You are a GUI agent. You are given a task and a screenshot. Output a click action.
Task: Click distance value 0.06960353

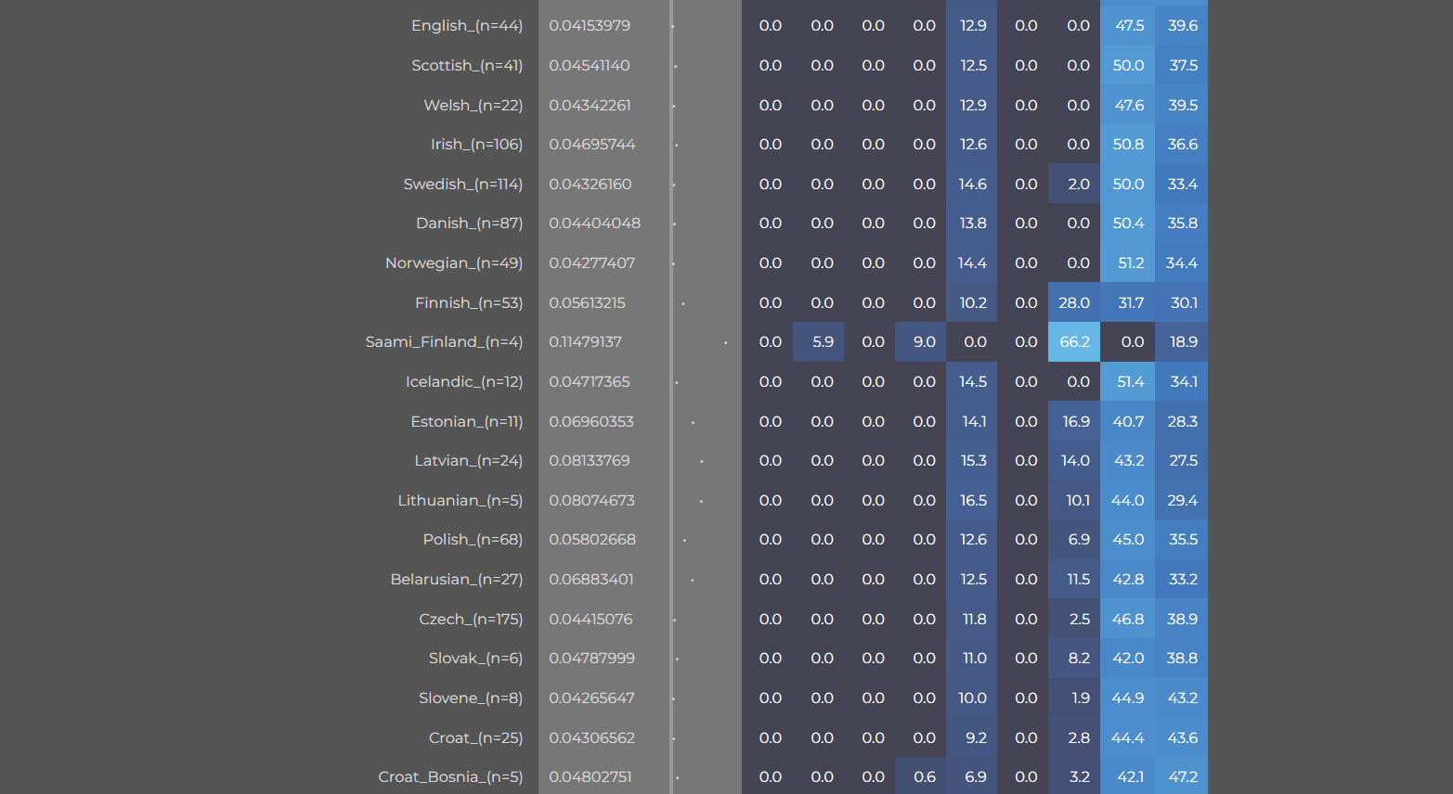(x=591, y=422)
